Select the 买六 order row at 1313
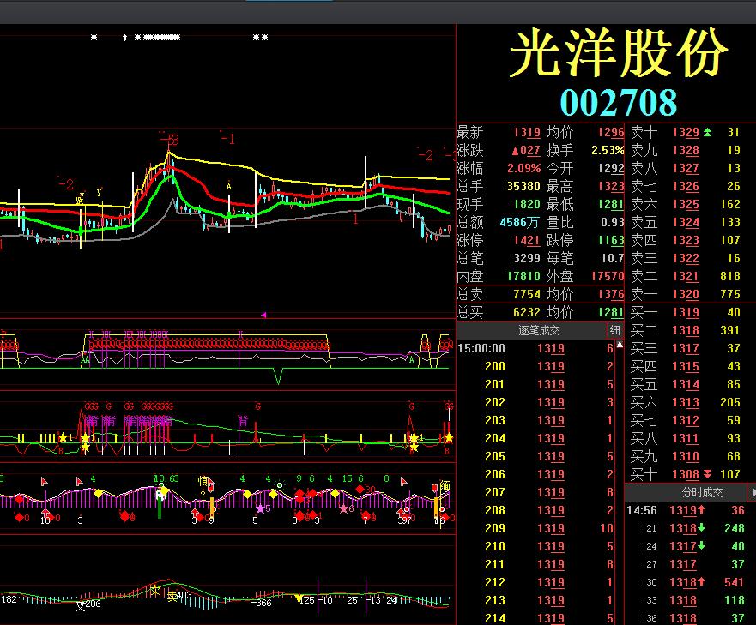This screenshot has width=756, height=625. [x=691, y=402]
